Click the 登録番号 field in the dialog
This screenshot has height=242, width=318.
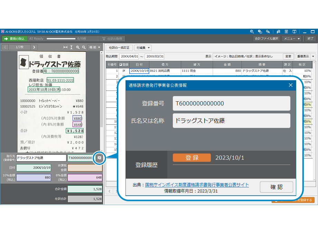point(231,103)
